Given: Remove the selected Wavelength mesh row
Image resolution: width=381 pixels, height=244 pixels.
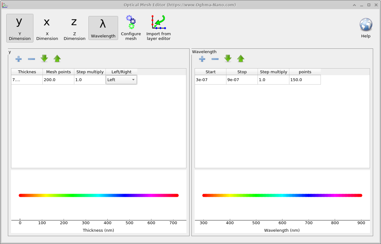Looking at the screenshot, I should tap(215, 59).
